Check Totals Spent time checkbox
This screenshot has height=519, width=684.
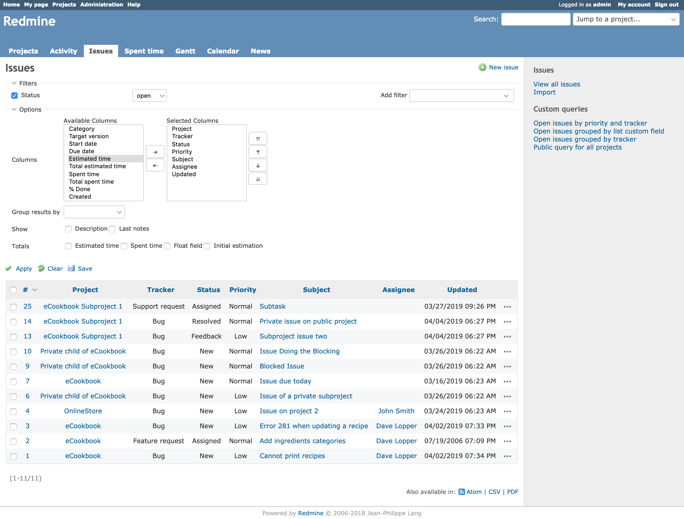click(x=124, y=246)
